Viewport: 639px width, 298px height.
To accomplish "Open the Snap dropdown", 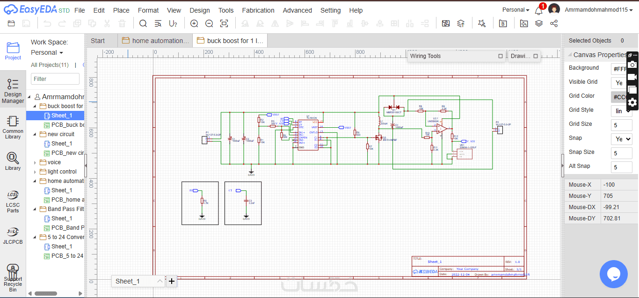I will tap(621, 139).
